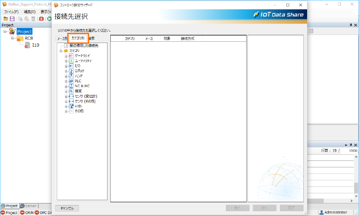Select the PLC category icon

[71, 81]
